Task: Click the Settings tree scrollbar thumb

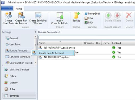Action: point(35,45)
